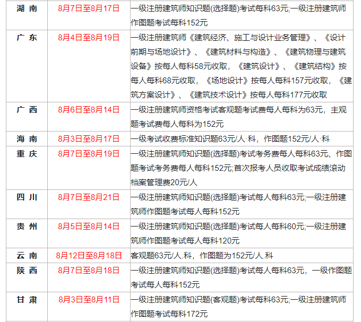Select the 云南 province cell
Screen dimensions: 361x322
27,255
